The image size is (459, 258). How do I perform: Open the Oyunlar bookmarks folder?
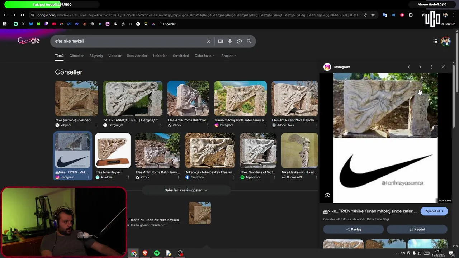pos(167,24)
